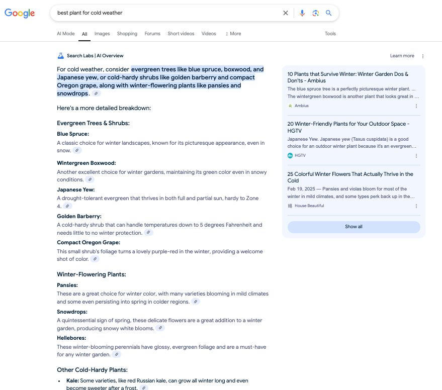442x390 pixels.
Task: Click the "Evergreen Trees & Shrubs:" heading
Action: pyautogui.click(x=94, y=123)
